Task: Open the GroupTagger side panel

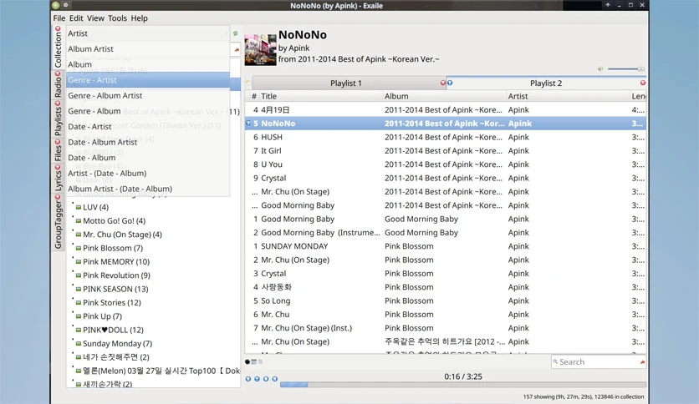Action: (58, 225)
